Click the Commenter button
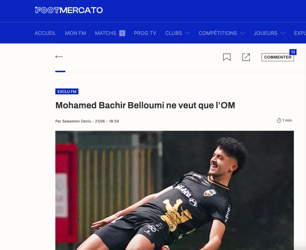Viewport: 306px width, 250px height. coord(278,57)
